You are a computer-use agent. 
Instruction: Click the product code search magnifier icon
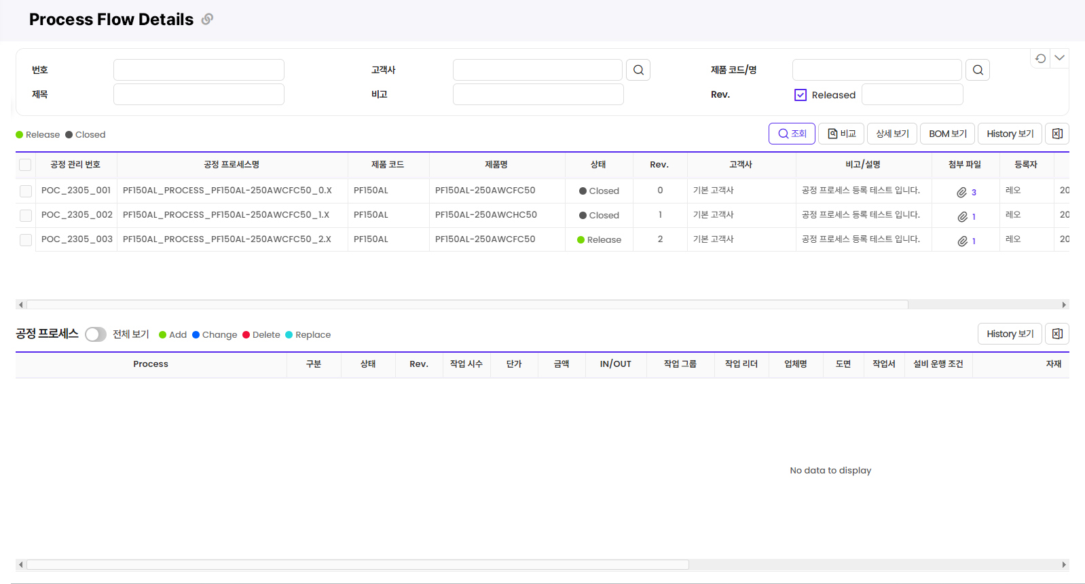pos(978,70)
